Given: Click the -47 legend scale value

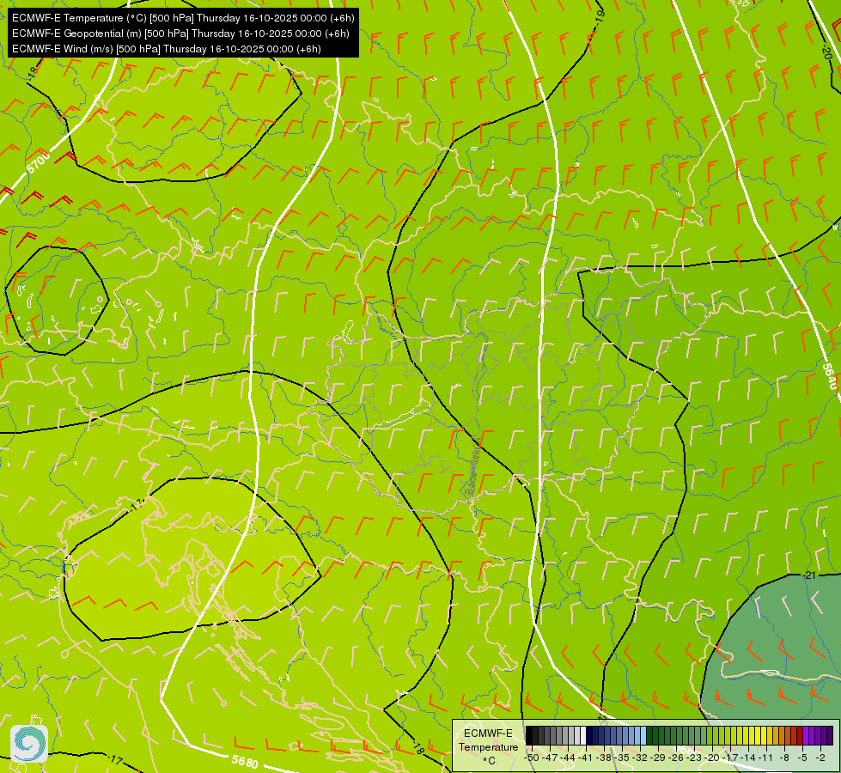Looking at the screenshot, I should (x=550, y=758).
